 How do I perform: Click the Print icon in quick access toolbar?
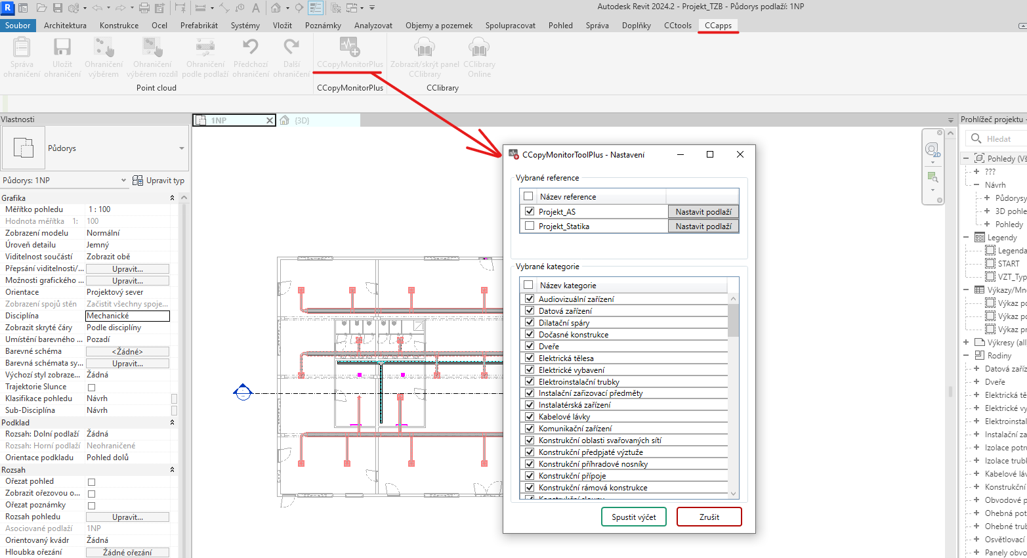pos(144,8)
